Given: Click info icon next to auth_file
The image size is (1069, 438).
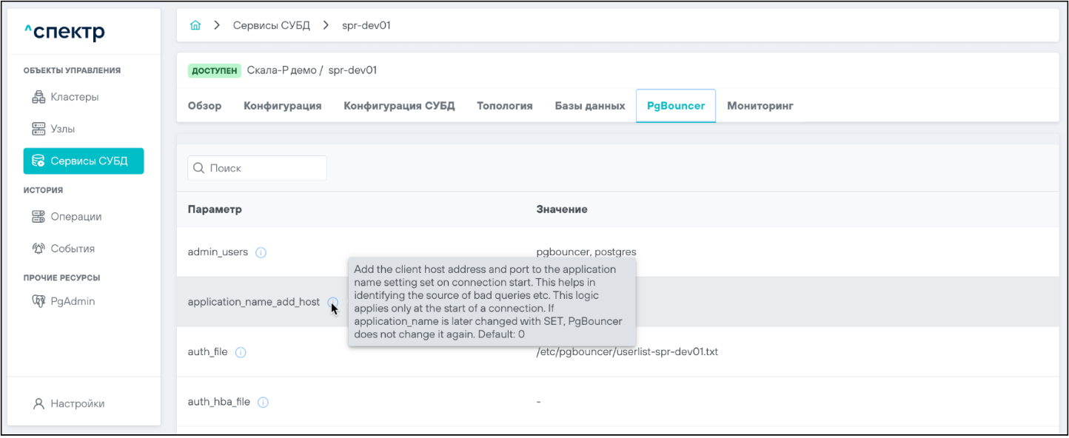Looking at the screenshot, I should pos(240,352).
